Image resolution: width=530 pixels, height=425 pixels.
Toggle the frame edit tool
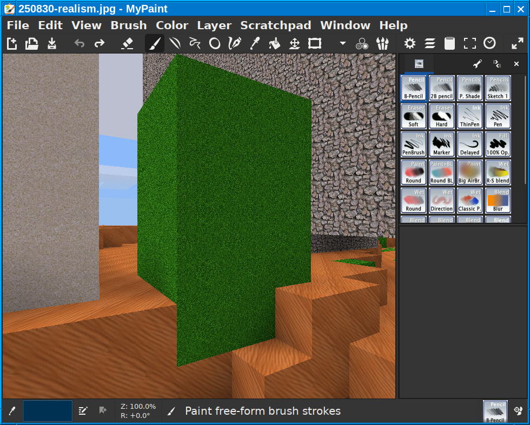(315, 44)
